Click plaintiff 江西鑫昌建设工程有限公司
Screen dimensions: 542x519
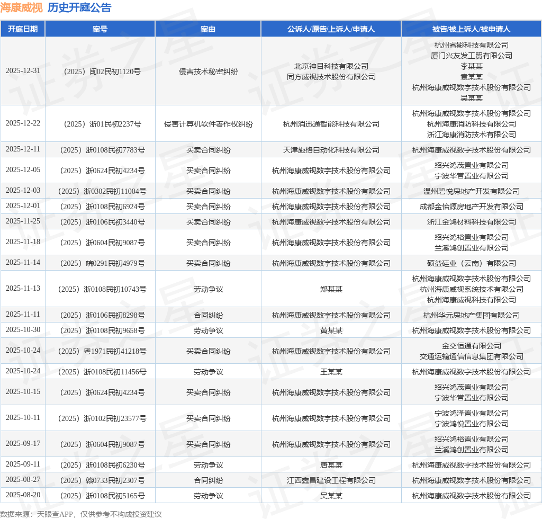pyautogui.click(x=331, y=480)
